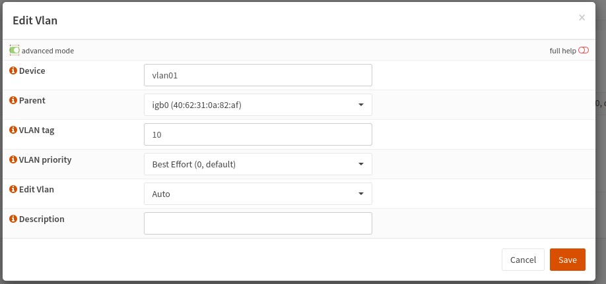Click the info icon beside Parent

coord(13,100)
